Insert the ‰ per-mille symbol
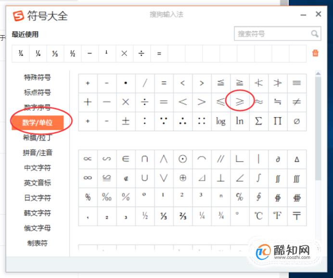333x278 pixels. point(107,197)
